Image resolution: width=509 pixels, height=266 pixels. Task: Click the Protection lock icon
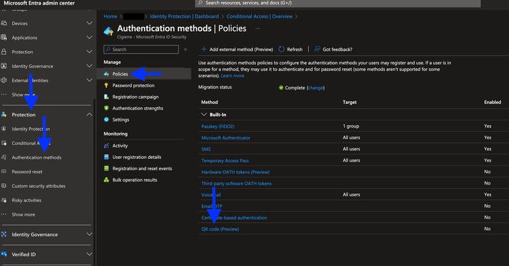4,52
